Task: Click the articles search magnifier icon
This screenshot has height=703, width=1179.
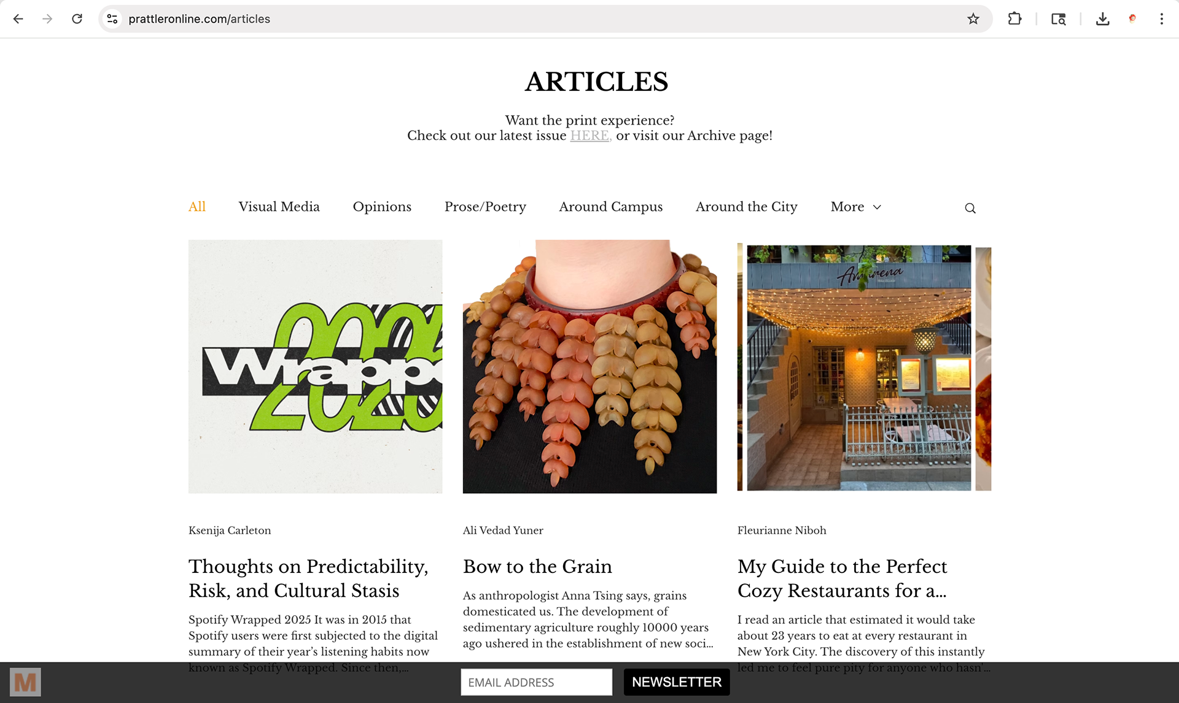Action: coord(970,208)
